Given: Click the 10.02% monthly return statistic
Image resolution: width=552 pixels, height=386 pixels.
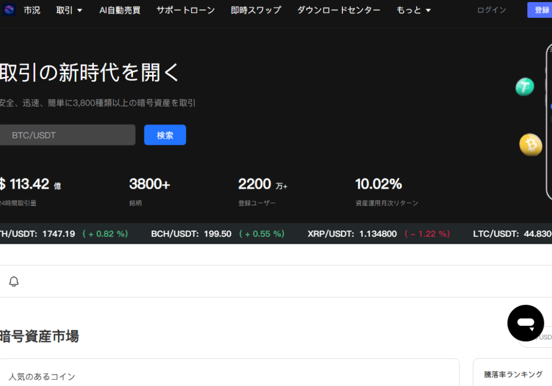Looking at the screenshot, I should coord(387,191).
